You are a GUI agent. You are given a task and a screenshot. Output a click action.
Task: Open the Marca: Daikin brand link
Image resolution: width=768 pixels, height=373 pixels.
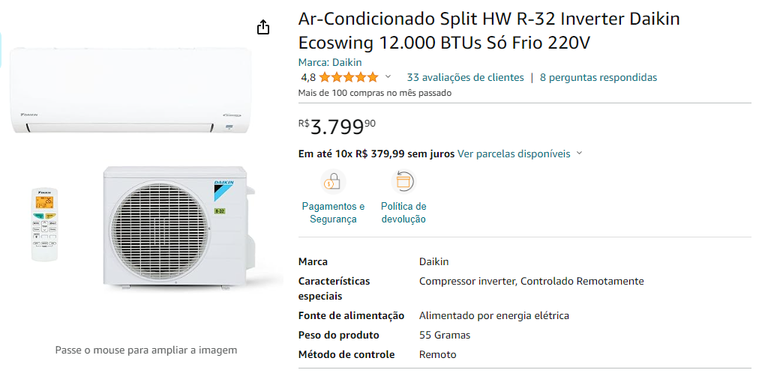coord(330,63)
